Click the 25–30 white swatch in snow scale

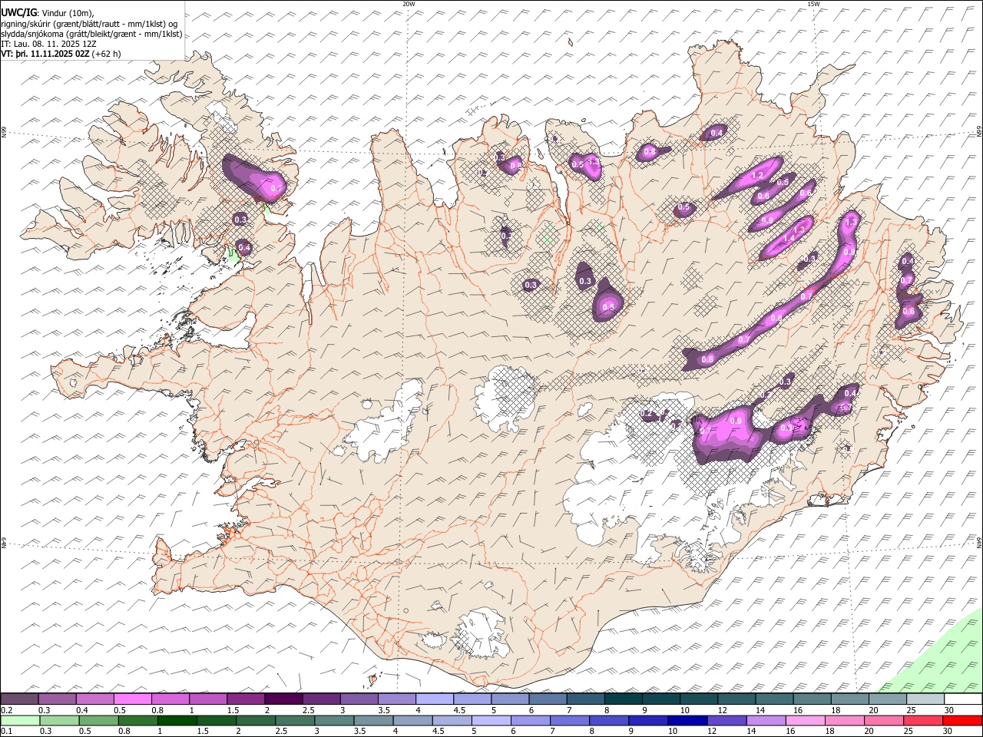(925, 699)
